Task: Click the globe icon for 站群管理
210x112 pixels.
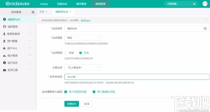Action: 4,27
